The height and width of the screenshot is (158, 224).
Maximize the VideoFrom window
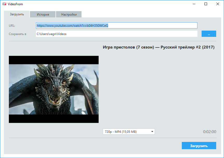[206, 4]
